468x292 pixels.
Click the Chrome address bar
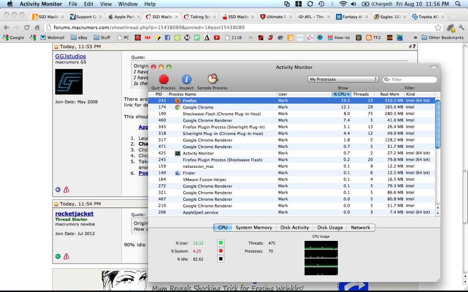tap(243, 27)
